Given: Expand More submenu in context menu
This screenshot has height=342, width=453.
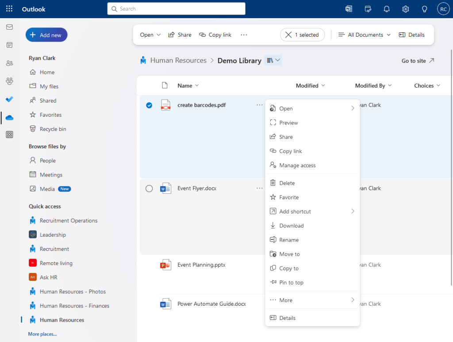Looking at the screenshot, I should [x=353, y=300].
